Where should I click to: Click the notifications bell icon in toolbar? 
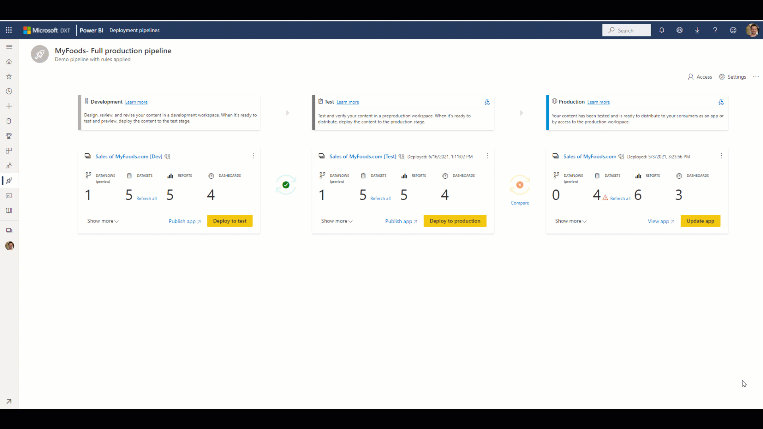pos(661,30)
